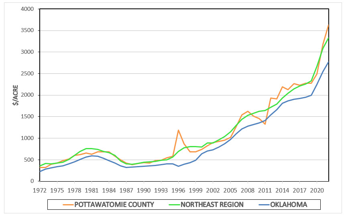Select the 0 label on the y-axis
Screen dimensions: 348x217
[x=26, y=181]
